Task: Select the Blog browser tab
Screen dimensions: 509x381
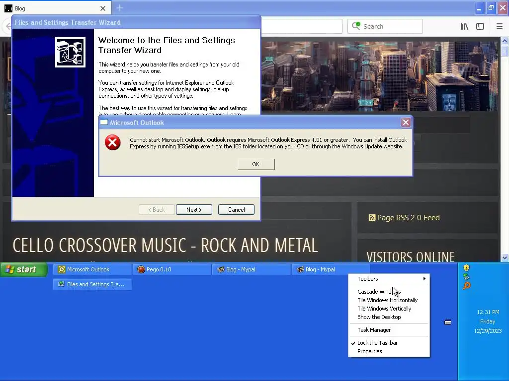Action: tap(56, 8)
